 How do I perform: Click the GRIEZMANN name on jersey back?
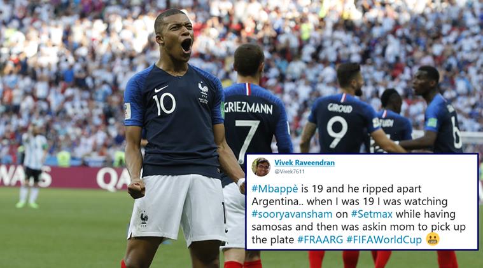(248, 108)
